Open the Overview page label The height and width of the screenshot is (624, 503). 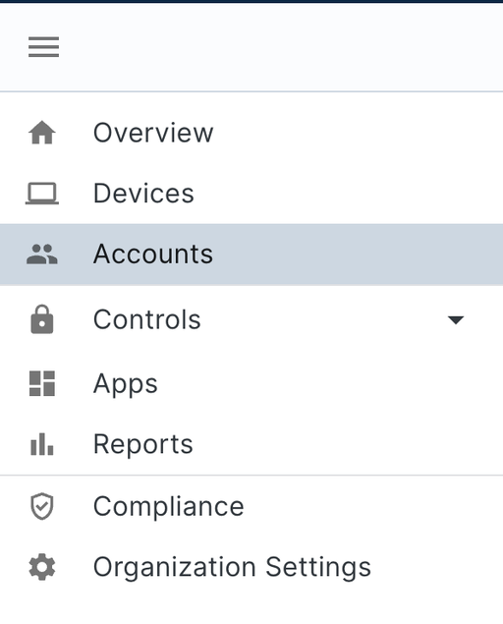tap(153, 133)
